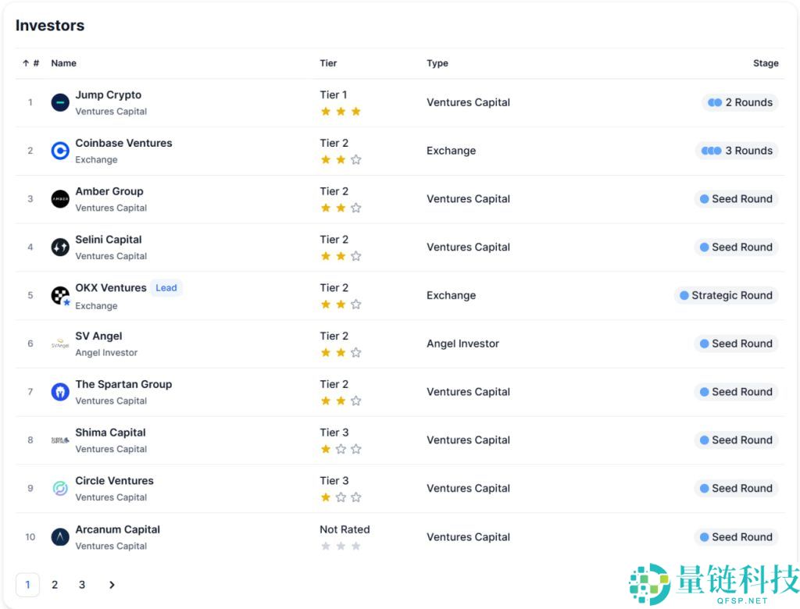Click the Jump Crypto logo icon

(60, 102)
